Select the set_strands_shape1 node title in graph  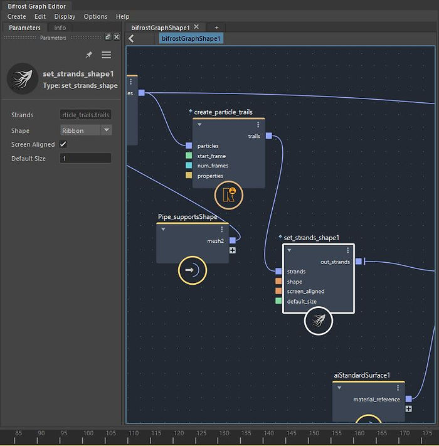[x=311, y=238]
